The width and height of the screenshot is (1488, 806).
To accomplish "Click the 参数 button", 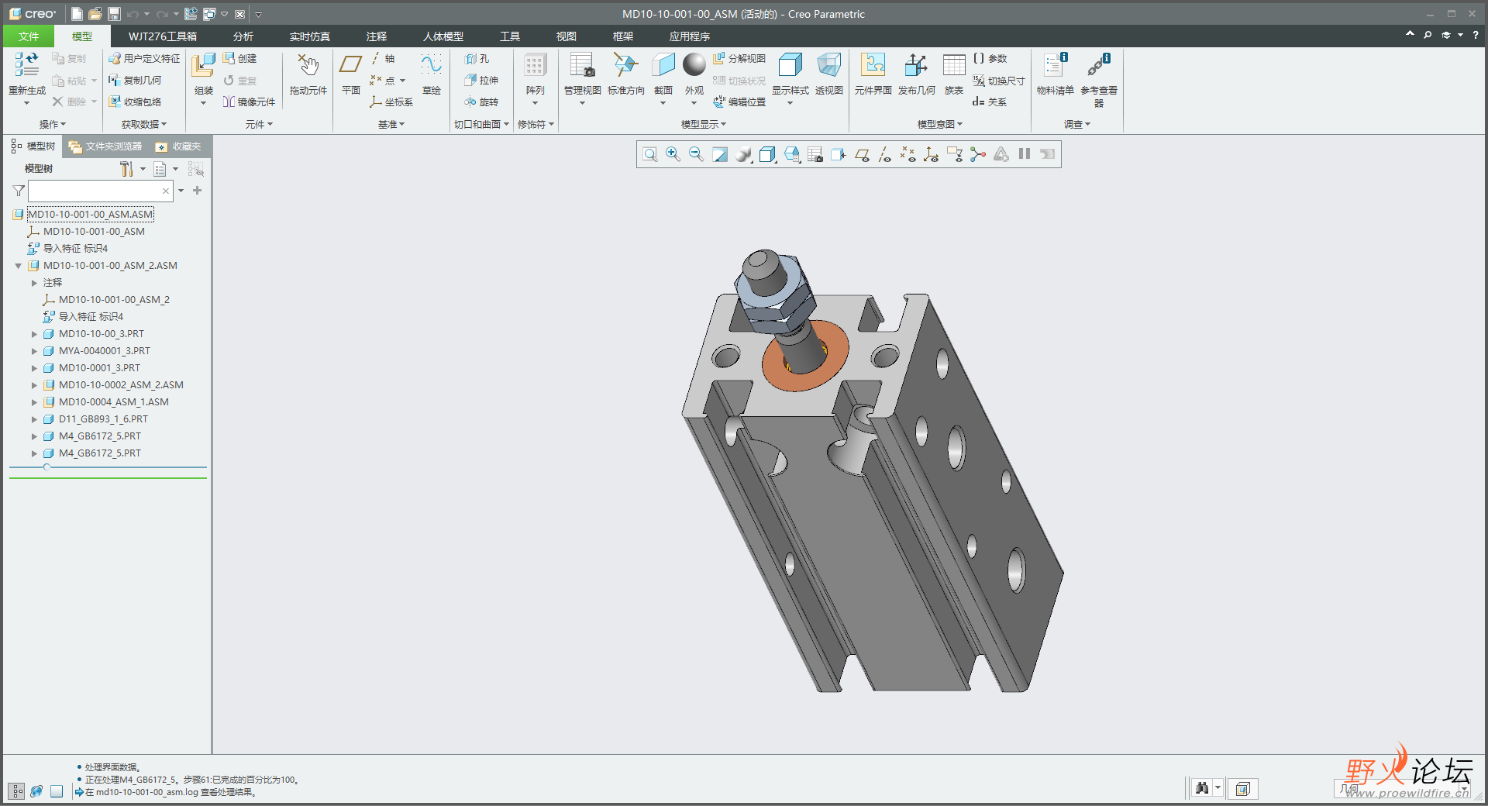I will 990,59.
